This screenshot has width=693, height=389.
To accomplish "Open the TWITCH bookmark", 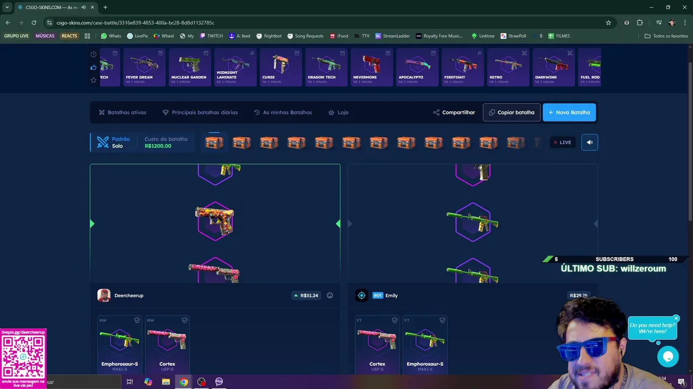I will pyautogui.click(x=211, y=36).
